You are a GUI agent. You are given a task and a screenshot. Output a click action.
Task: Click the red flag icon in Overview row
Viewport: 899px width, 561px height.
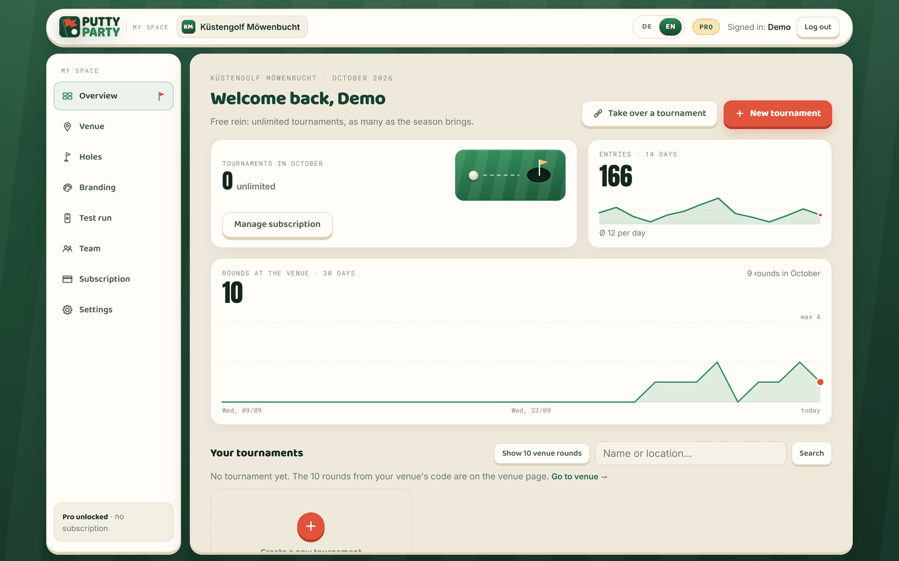point(161,96)
